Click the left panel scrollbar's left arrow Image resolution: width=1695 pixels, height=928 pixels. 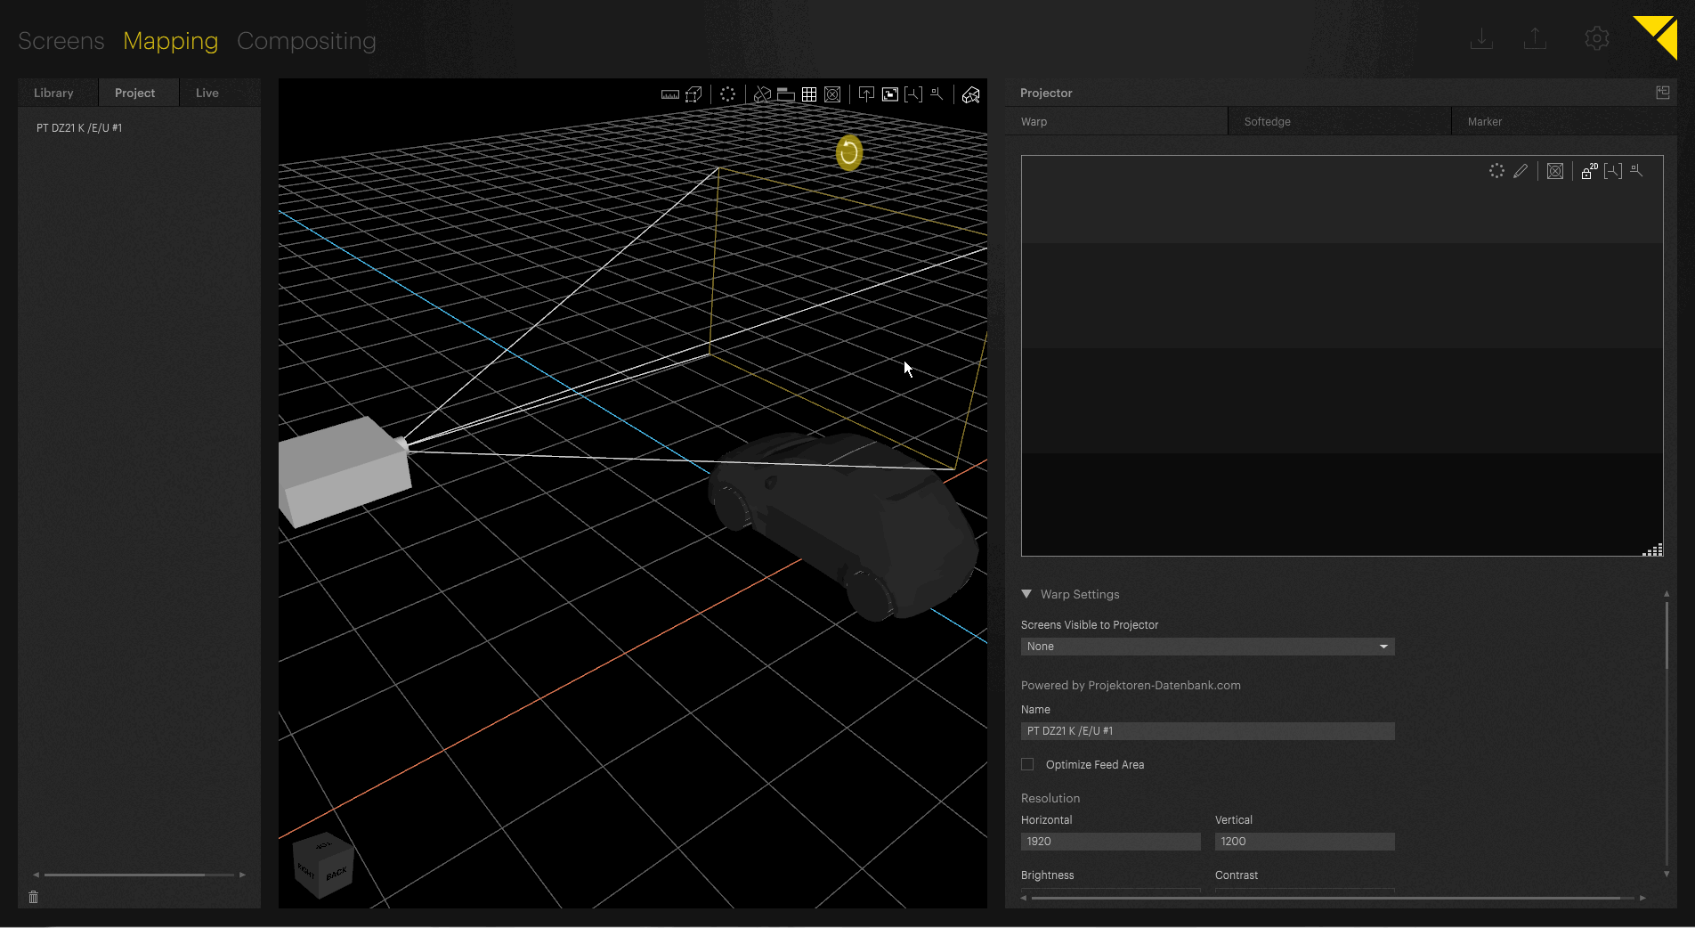pos(36,875)
